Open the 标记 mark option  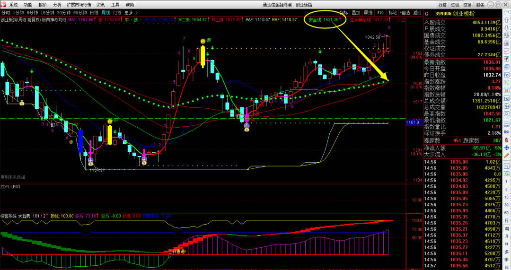tap(393, 13)
